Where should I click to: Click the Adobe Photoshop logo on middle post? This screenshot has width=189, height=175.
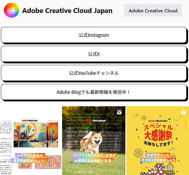tap(94, 120)
